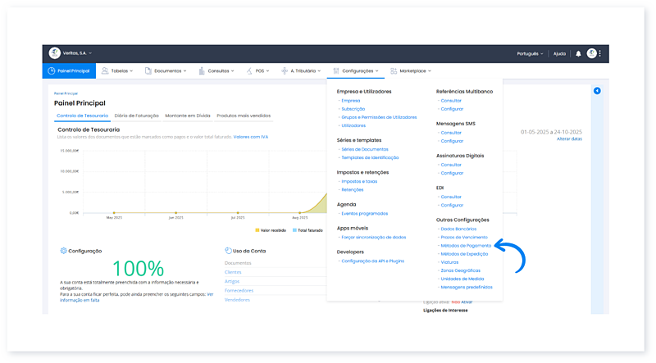The width and height of the screenshot is (656, 363).
Task: Select Métodos de Pagamento in menu
Action: click(465, 246)
